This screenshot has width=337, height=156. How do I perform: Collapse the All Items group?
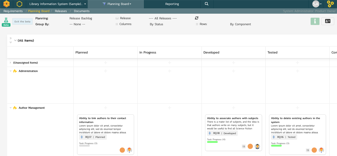pyautogui.click(x=15, y=40)
